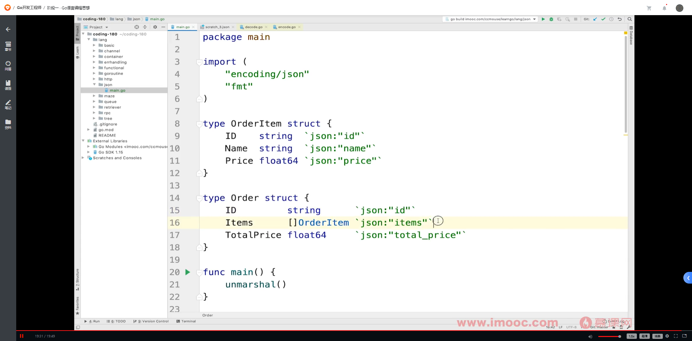Expand the basic folder
This screenshot has height=341, width=692.
(94, 45)
